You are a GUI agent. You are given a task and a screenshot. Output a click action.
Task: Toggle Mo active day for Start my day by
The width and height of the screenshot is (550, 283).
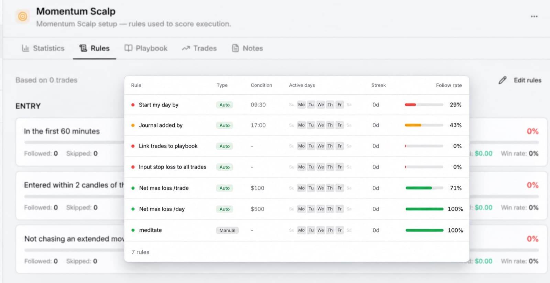pos(301,105)
